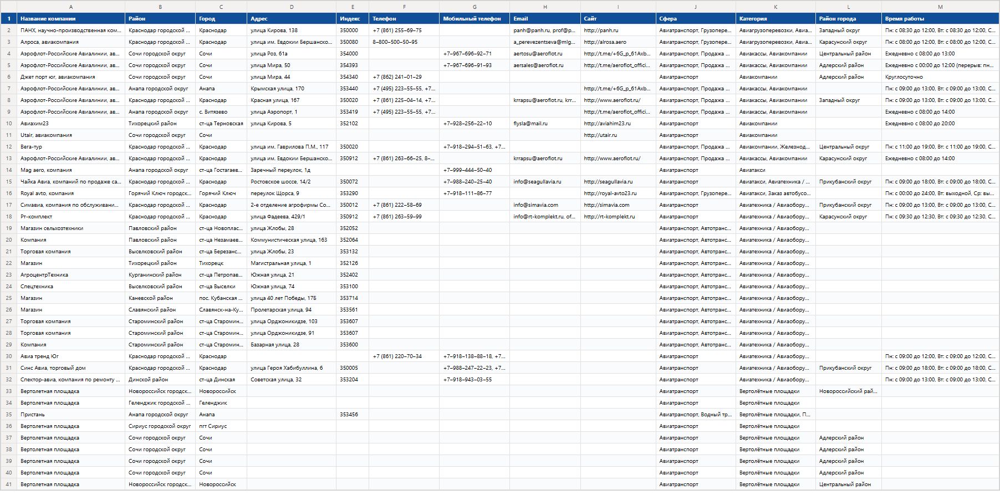Select column E header letter
Image resolution: width=1000 pixels, height=500 pixels.
tap(353, 7)
